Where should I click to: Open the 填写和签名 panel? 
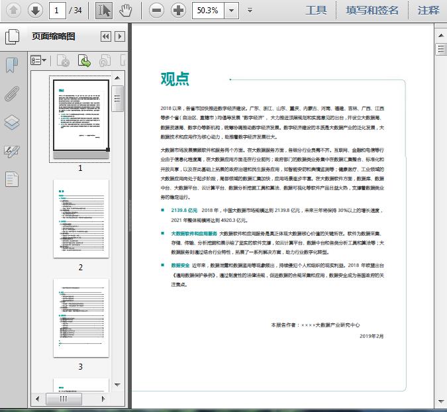click(x=372, y=11)
